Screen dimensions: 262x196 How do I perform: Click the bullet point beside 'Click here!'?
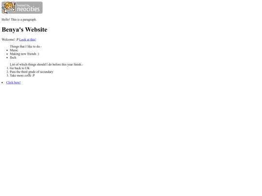pyautogui.click(x=2, y=82)
